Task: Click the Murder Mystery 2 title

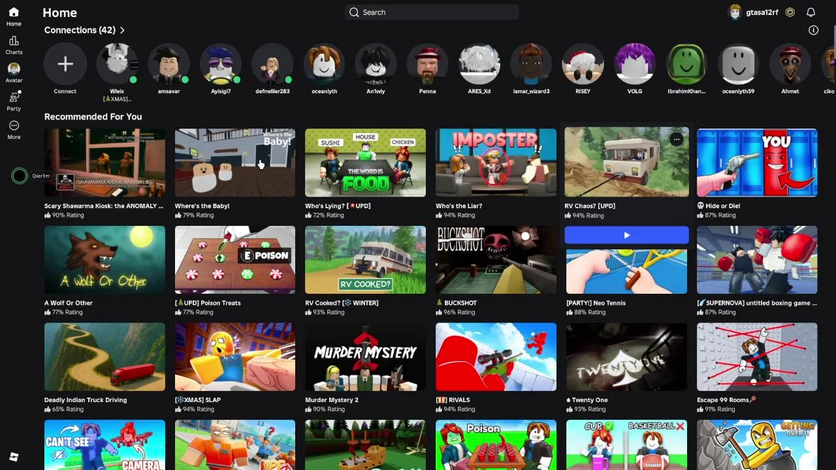Action: click(x=332, y=400)
